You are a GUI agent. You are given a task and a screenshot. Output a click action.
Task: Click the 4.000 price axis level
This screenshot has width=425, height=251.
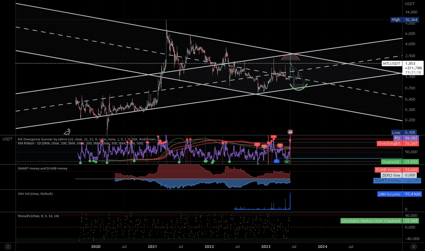pyautogui.click(x=410, y=44)
